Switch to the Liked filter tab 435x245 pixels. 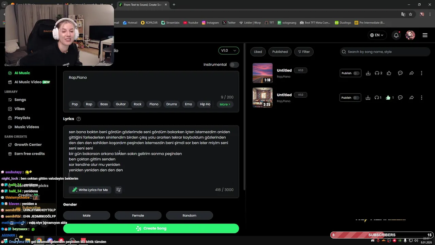258,52
